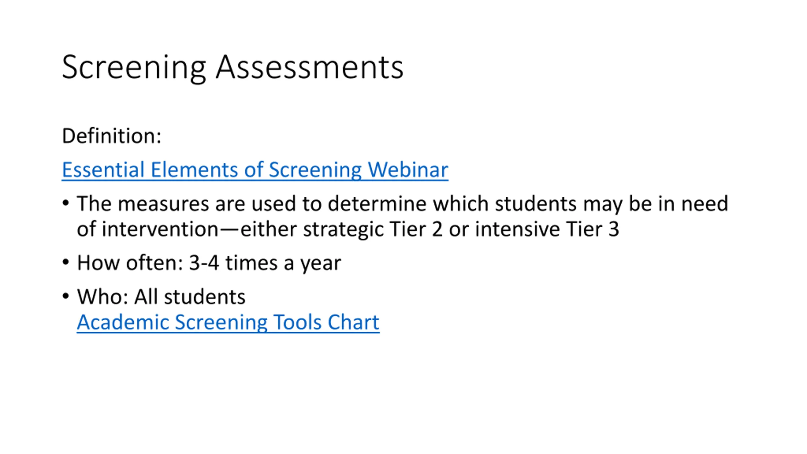The width and height of the screenshot is (807, 454).
Task: Click the word Webinar in the first link
Action: pos(408,170)
